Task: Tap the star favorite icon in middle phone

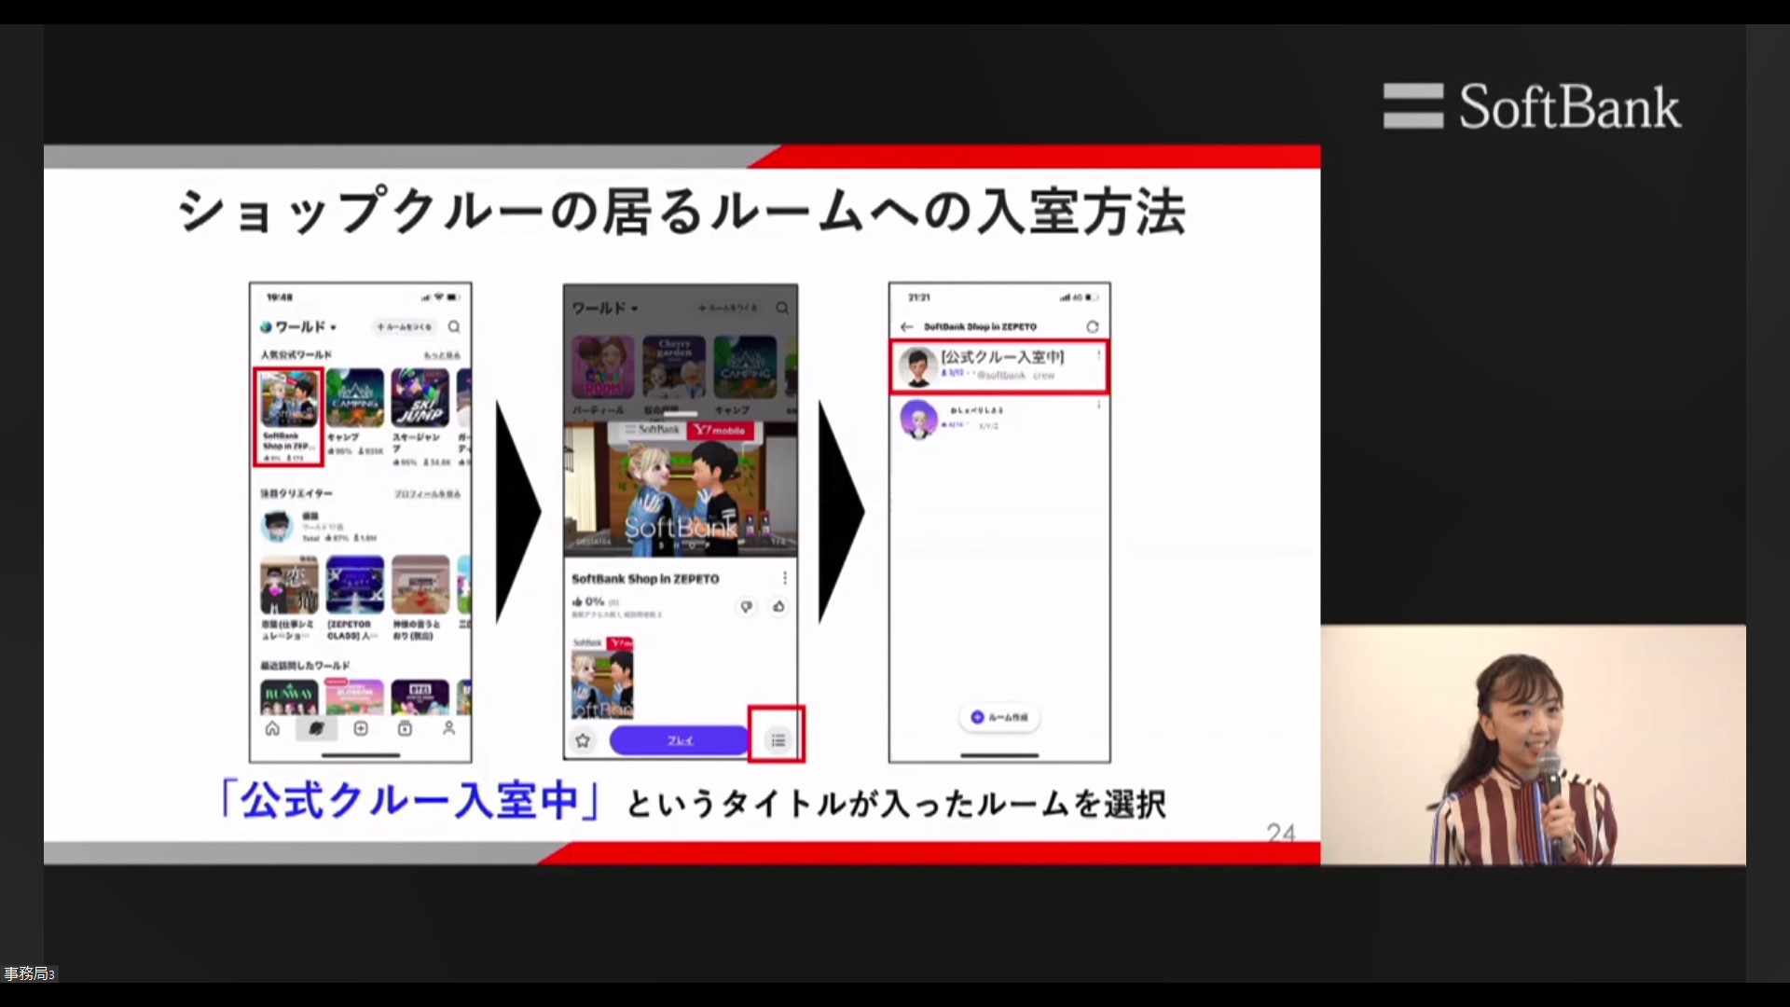Action: (x=584, y=740)
